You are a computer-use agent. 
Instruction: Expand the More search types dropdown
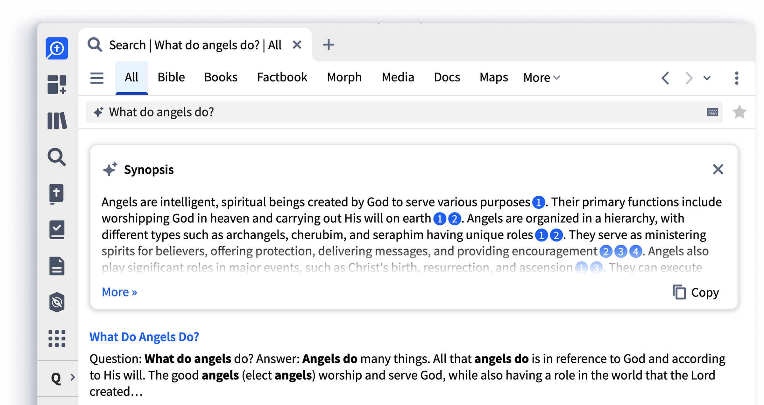pyautogui.click(x=541, y=78)
